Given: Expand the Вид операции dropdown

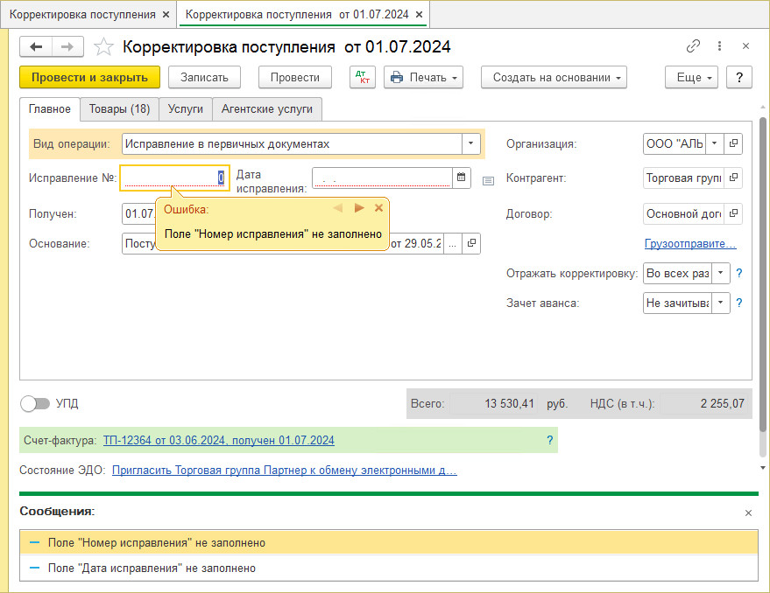Looking at the screenshot, I should pos(471,143).
